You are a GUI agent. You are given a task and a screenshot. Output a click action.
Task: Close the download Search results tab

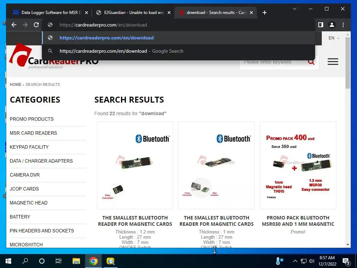(x=251, y=13)
